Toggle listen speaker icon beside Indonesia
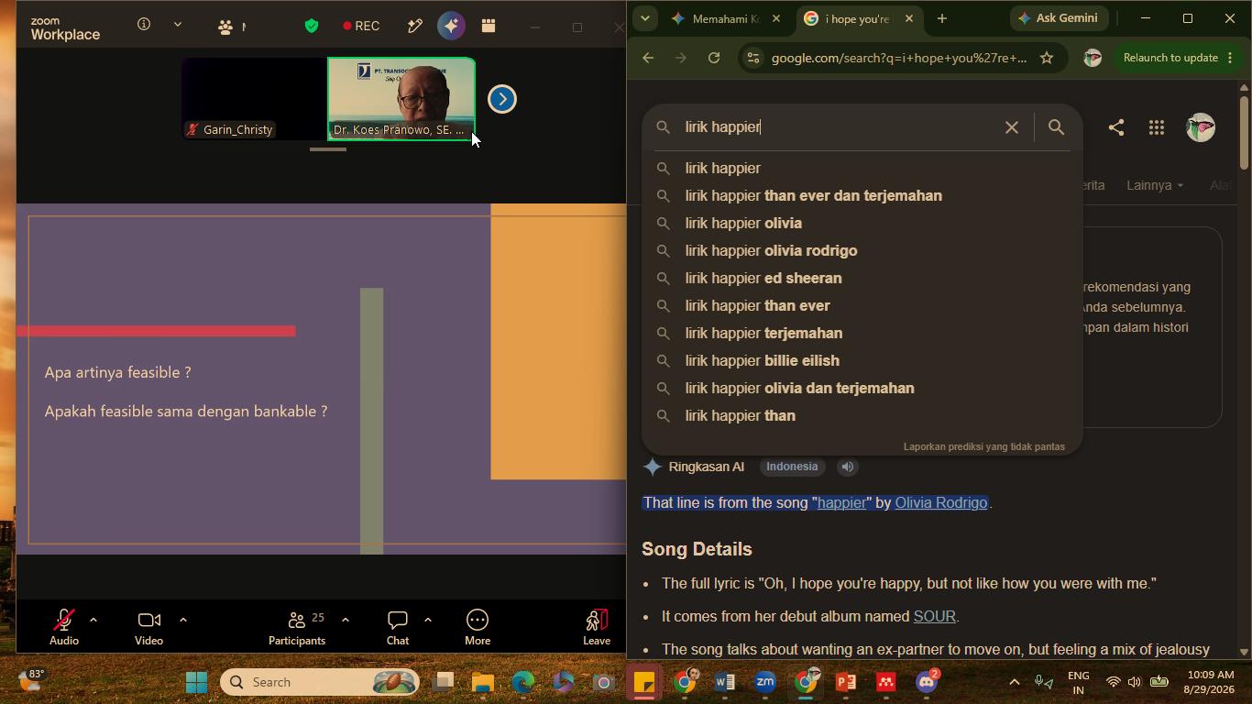 (848, 467)
